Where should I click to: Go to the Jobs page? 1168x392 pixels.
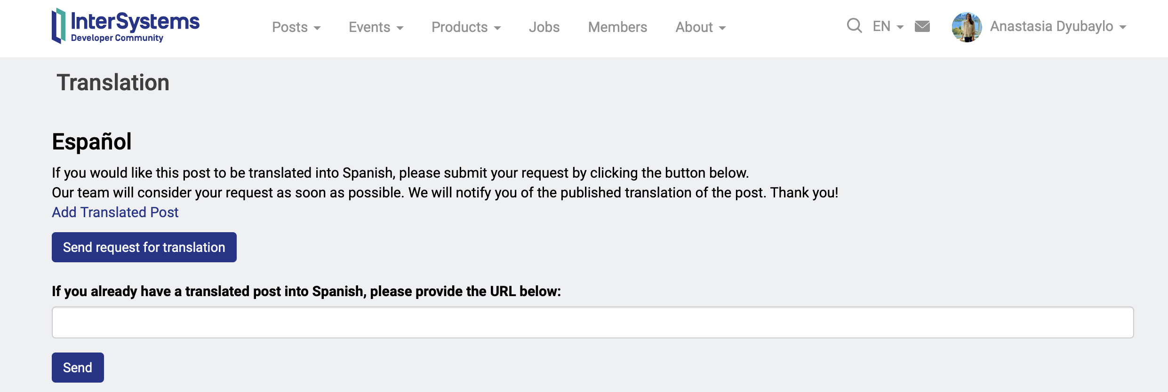coord(544,27)
